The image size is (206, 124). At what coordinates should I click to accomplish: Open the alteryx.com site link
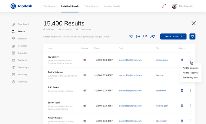point(161,121)
